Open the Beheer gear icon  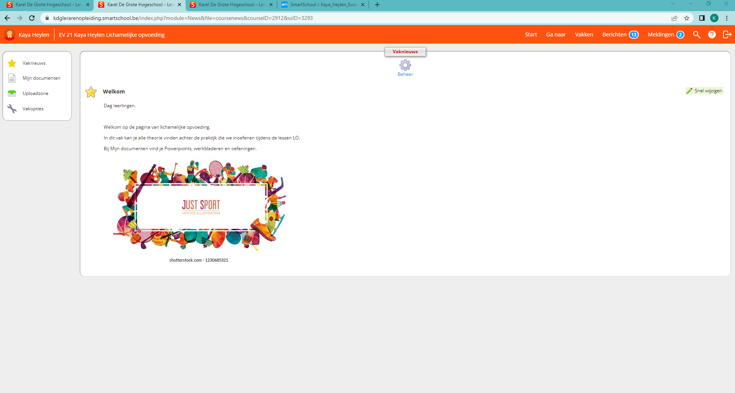tap(405, 65)
